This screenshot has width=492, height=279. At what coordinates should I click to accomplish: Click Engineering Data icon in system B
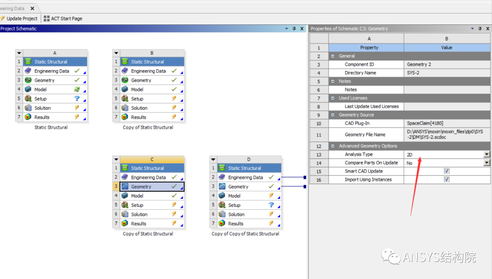125,71
